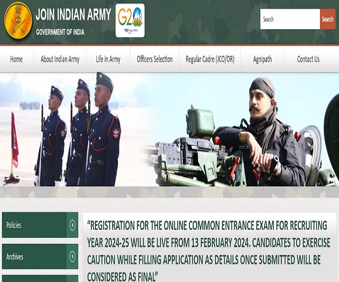
Task: Expand the Life in Army menu
Action: (108, 59)
